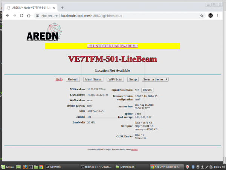This screenshot has width=226, height=170.
Task: Open the Bluetooth tray icon
Action: pyautogui.click(x=193, y=167)
